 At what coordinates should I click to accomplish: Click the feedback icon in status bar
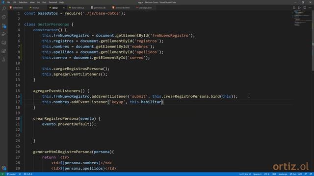(x=306, y=174)
